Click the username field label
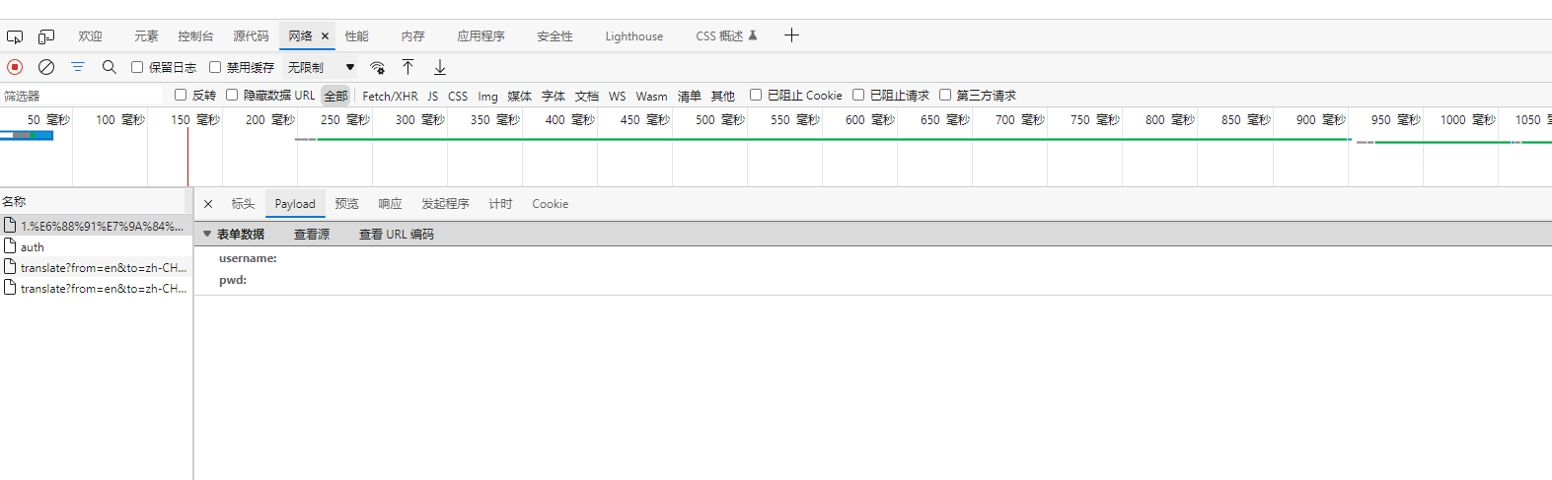Image resolution: width=1552 pixels, height=480 pixels. coord(248,258)
